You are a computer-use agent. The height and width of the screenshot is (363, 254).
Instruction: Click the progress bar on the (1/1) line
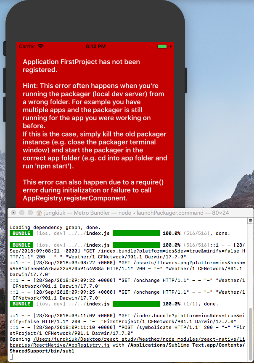(x=136, y=304)
